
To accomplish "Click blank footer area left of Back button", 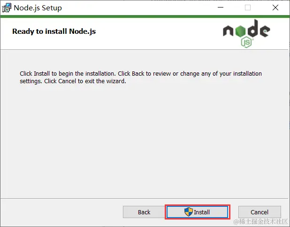I will [61, 212].
